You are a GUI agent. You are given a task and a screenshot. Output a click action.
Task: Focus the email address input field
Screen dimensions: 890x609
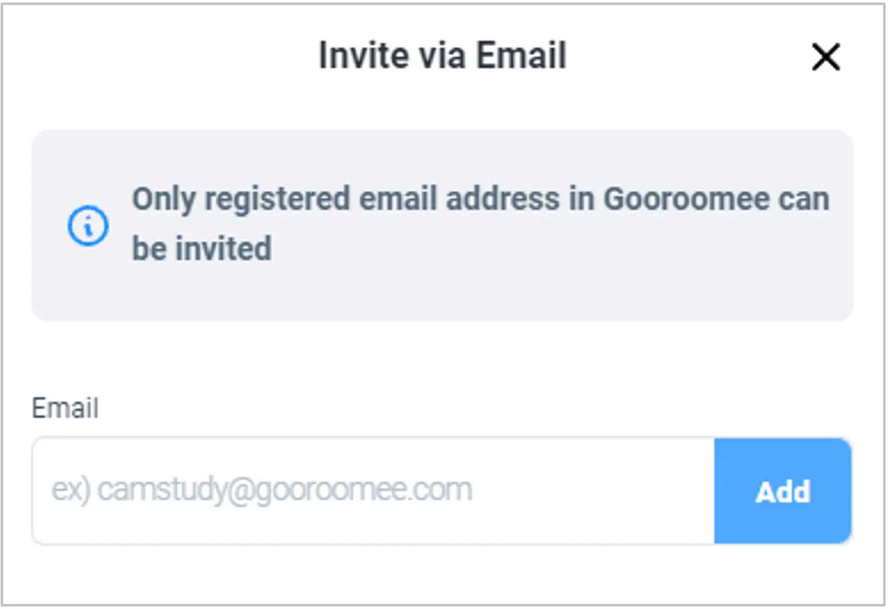click(x=373, y=490)
